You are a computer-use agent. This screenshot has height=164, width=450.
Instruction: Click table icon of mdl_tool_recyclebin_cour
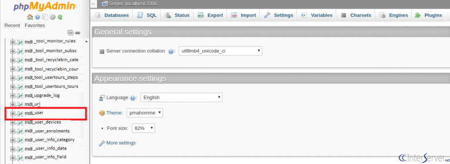20,69
